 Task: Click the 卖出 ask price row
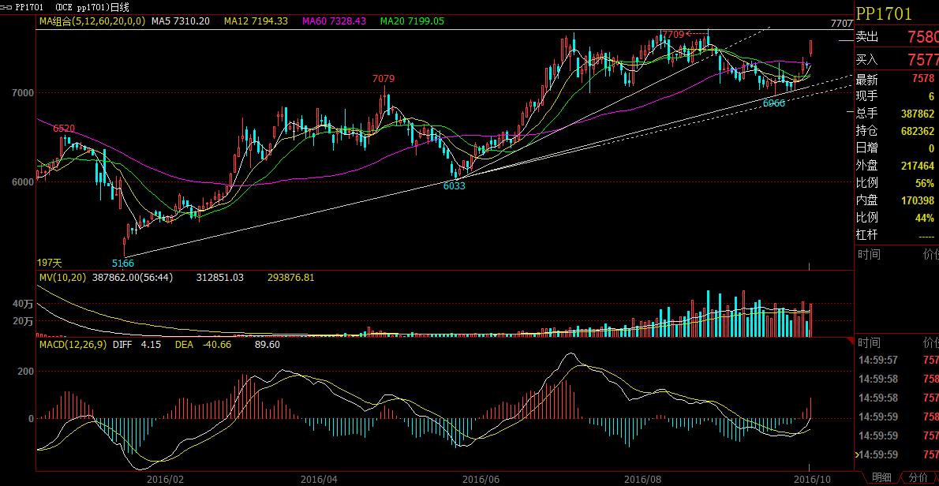click(x=896, y=37)
